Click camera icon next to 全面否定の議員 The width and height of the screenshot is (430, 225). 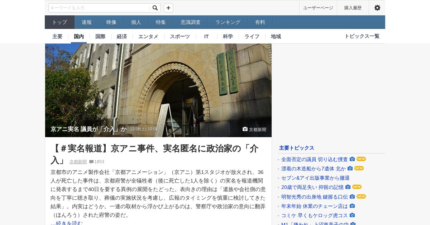tap(352, 159)
